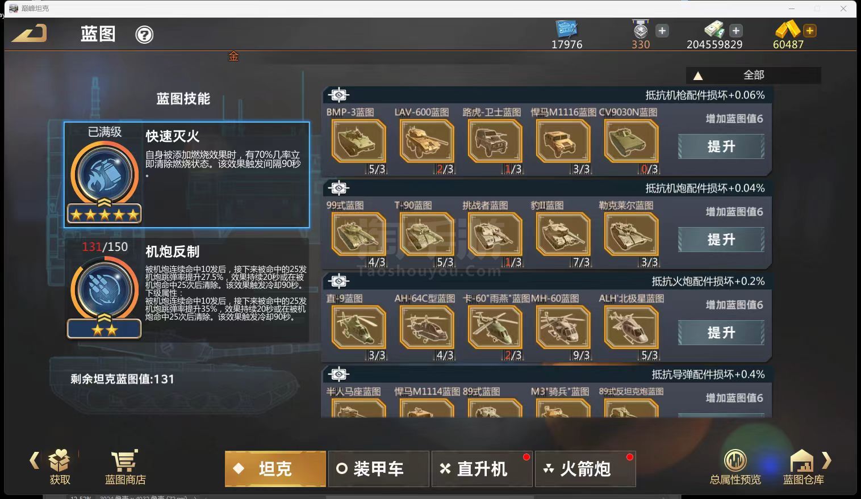This screenshot has height=499, width=861.
Task: Select the 快速灭火 skill icon
Action: click(x=105, y=175)
